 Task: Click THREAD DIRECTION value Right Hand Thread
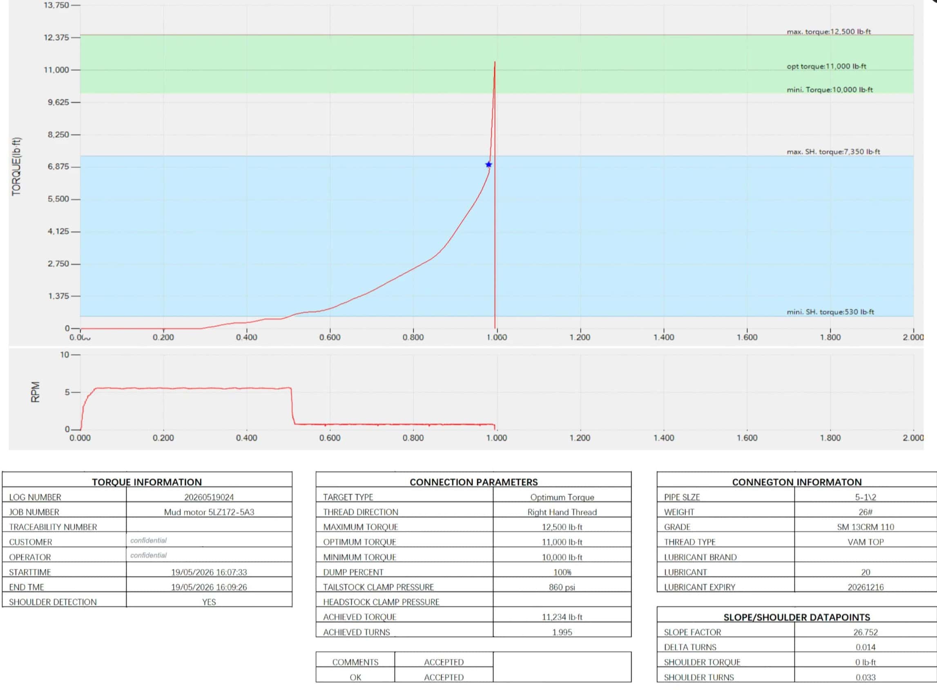point(562,512)
